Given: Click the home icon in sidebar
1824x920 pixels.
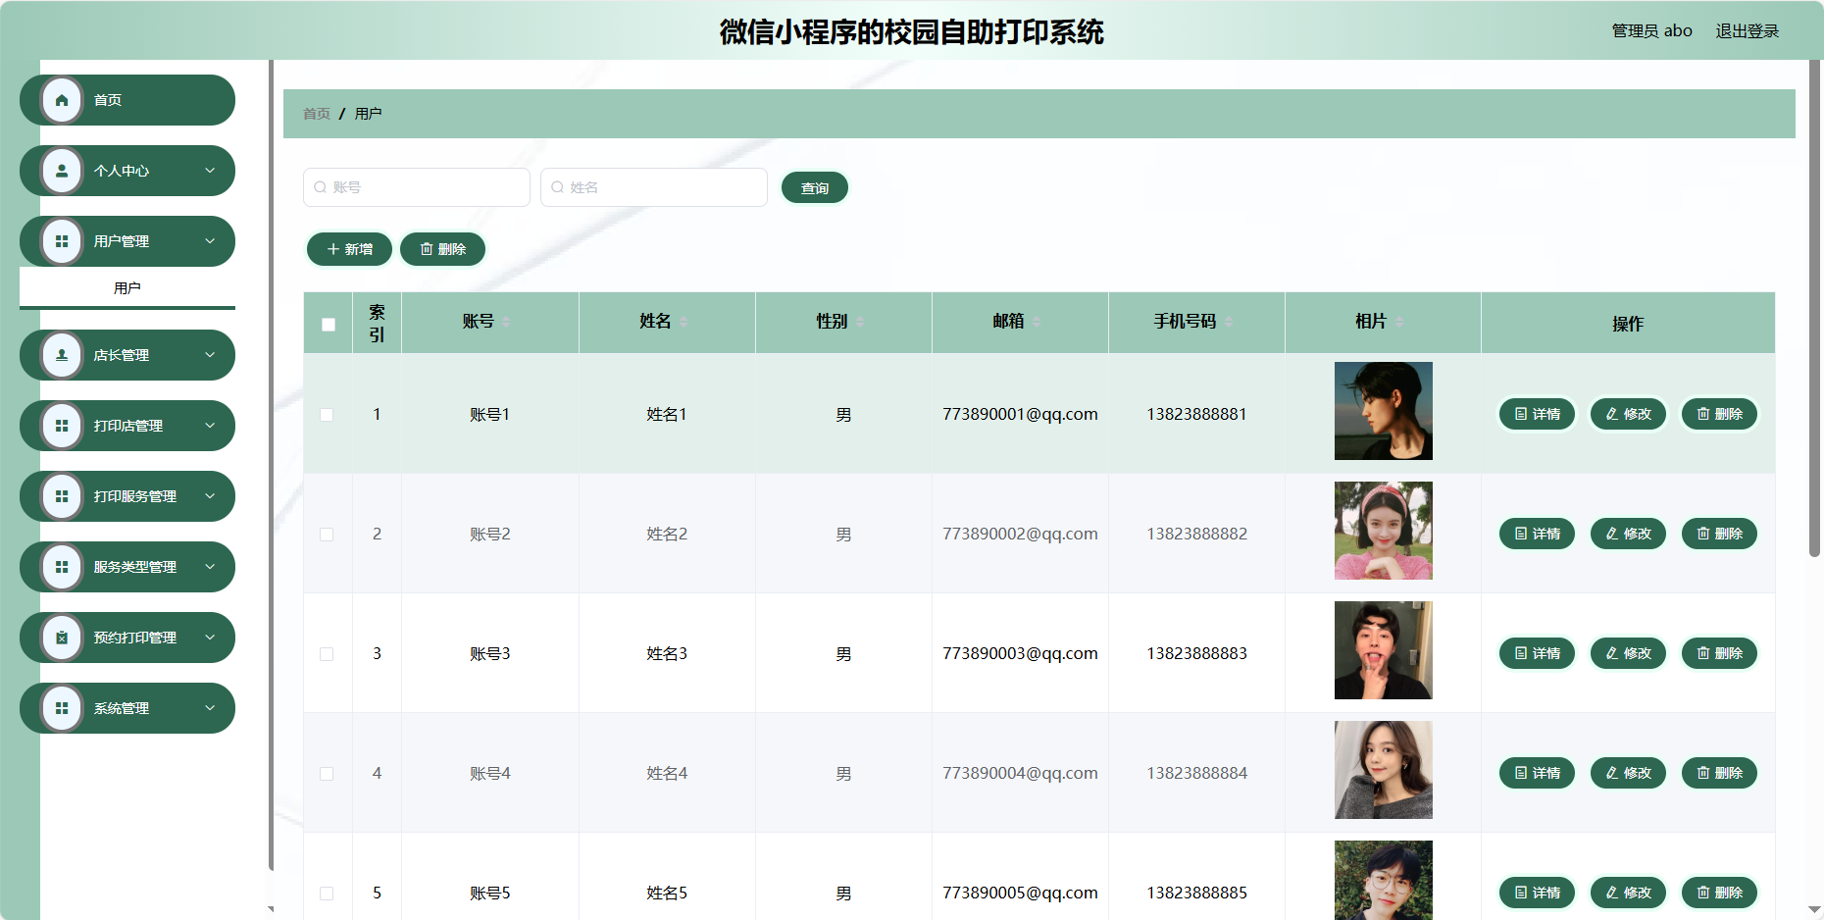Looking at the screenshot, I should point(62,100).
